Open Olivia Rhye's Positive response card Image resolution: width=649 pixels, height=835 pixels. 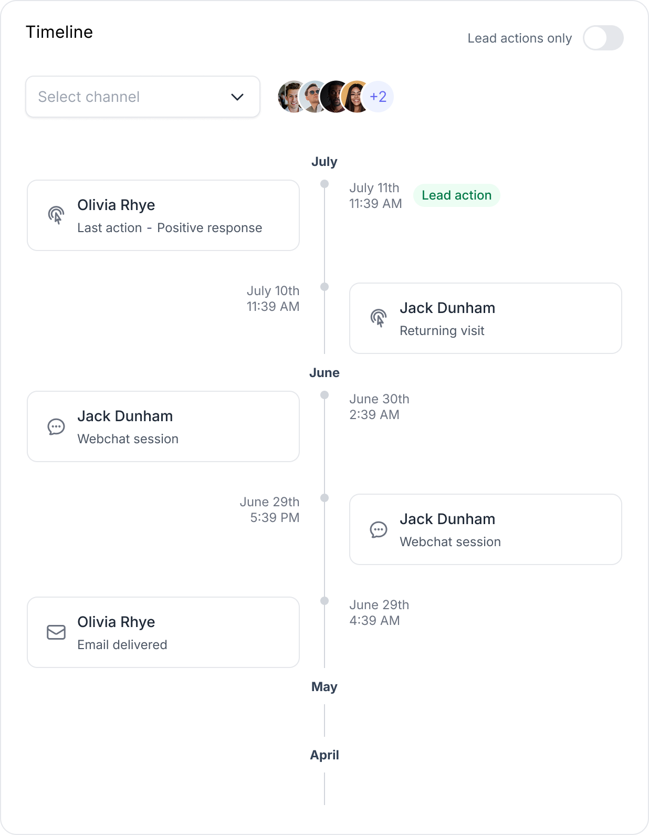coord(163,215)
